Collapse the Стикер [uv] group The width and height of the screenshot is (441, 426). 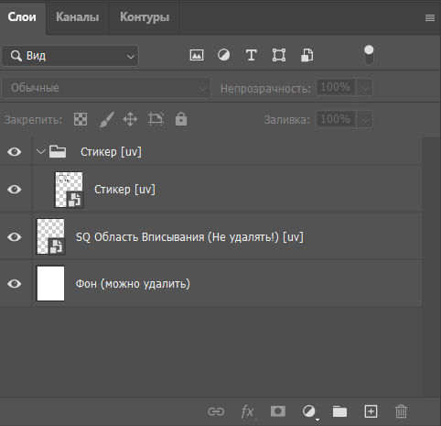pos(40,151)
